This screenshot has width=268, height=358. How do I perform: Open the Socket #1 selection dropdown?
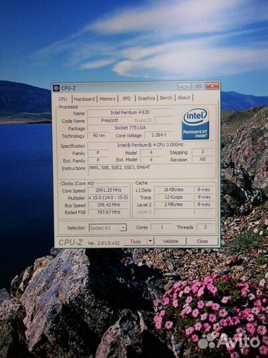(108, 227)
